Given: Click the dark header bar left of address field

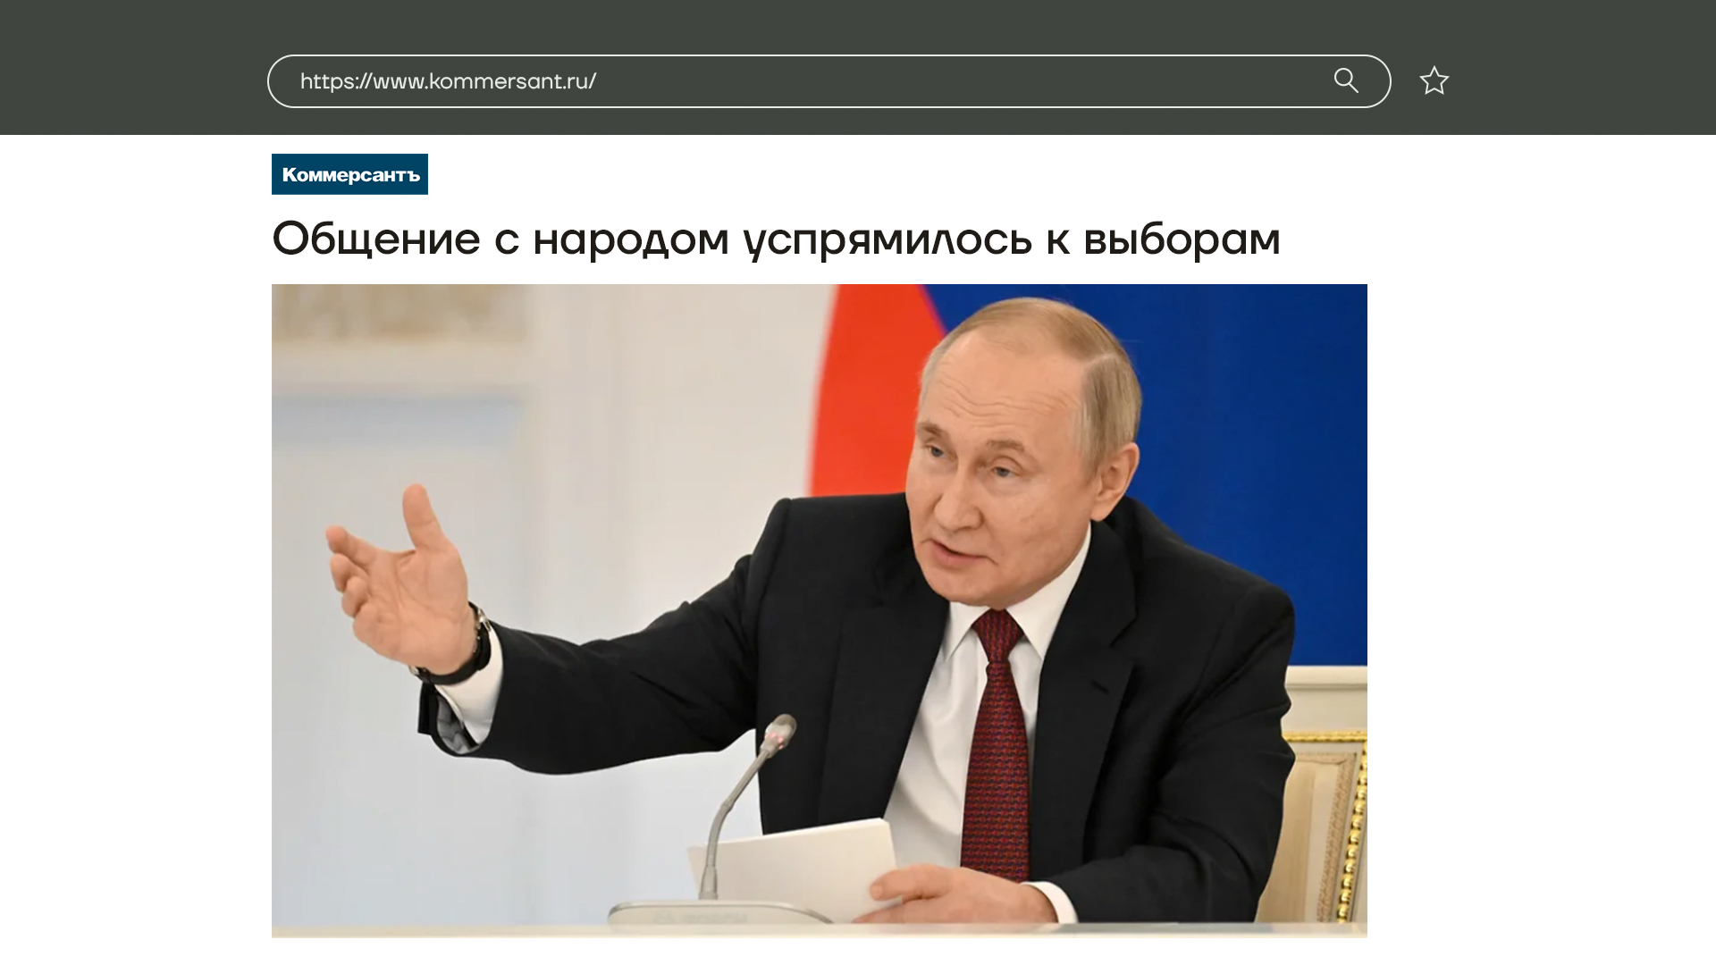Looking at the screenshot, I should (134, 80).
